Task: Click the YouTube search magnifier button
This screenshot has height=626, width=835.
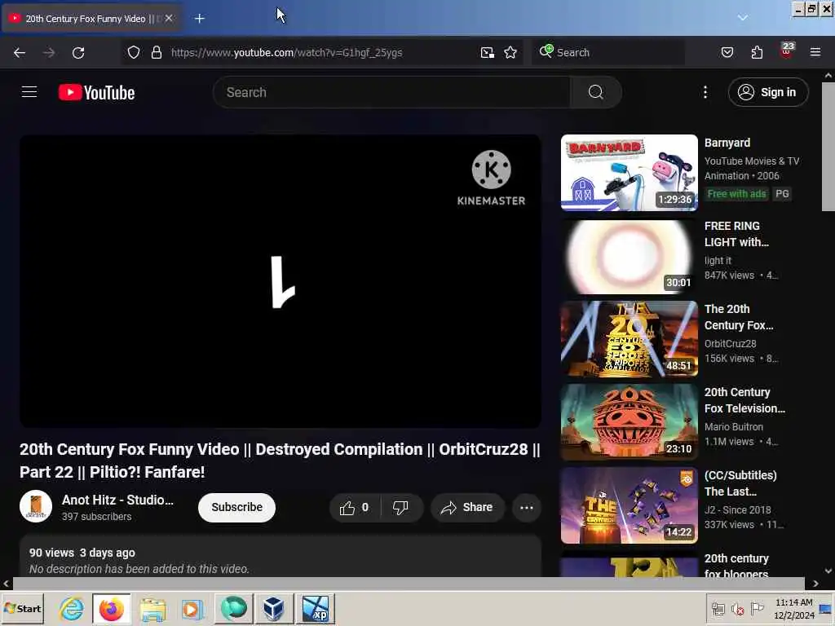Action: (x=596, y=92)
